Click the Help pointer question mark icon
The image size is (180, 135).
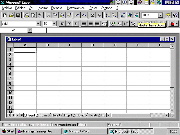coord(175,15)
